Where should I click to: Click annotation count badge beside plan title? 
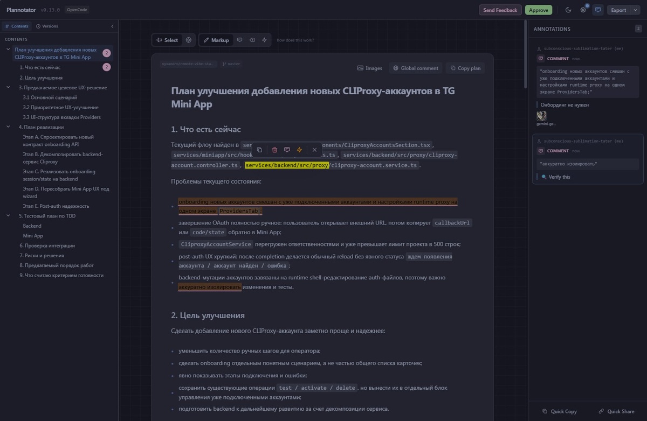pos(107,53)
